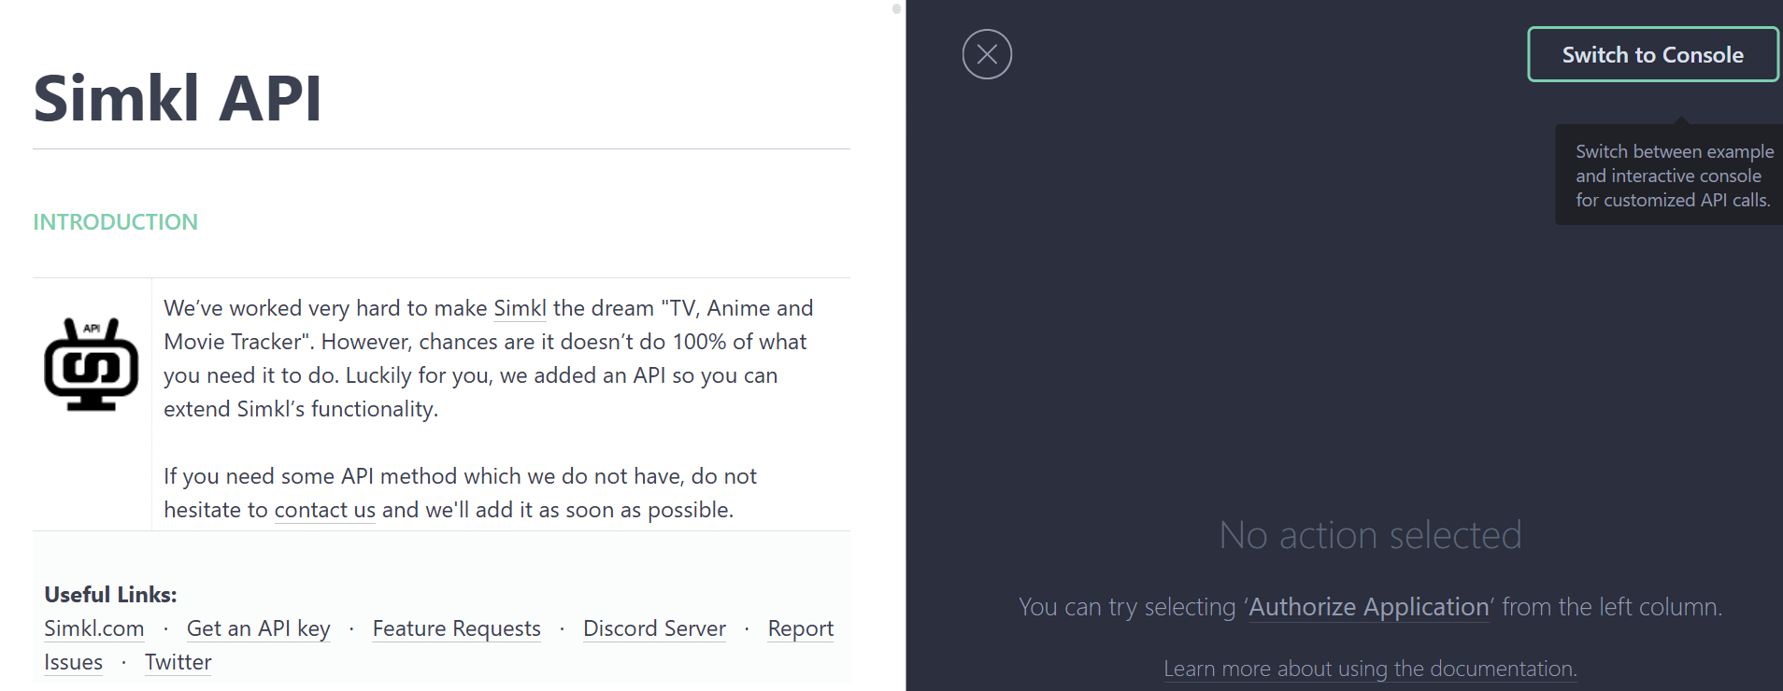Open Discord Server link
1783x691 pixels.
(654, 628)
